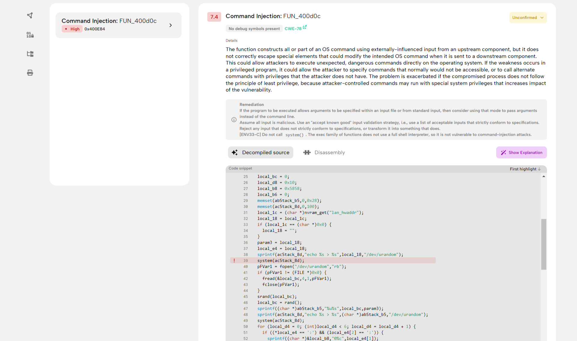
Task: Follow the CWE-78 link
Action: tap(294, 28)
